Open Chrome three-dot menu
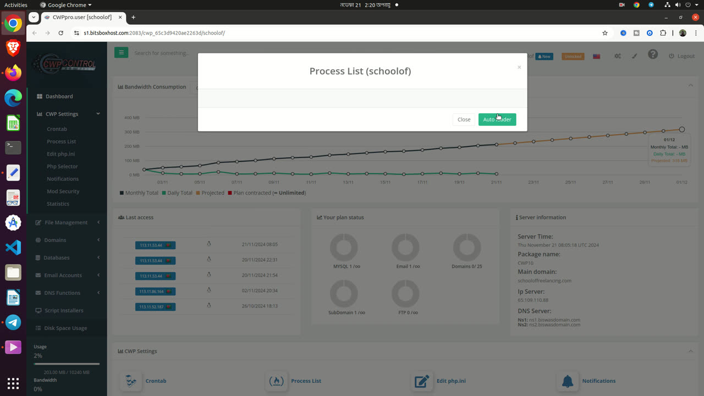Viewport: 704px width, 396px height. click(x=695, y=33)
